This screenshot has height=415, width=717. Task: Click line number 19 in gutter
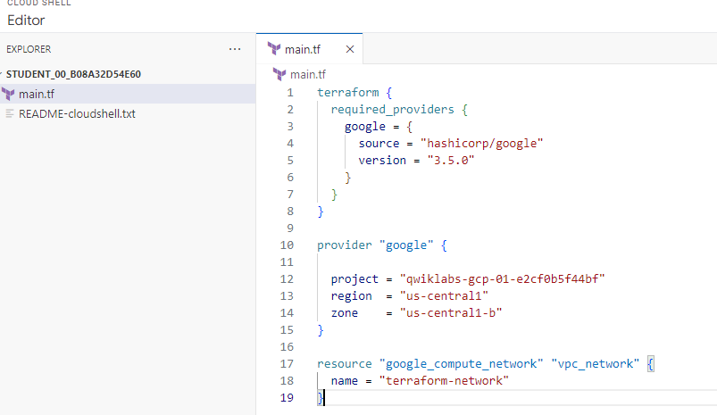(287, 398)
